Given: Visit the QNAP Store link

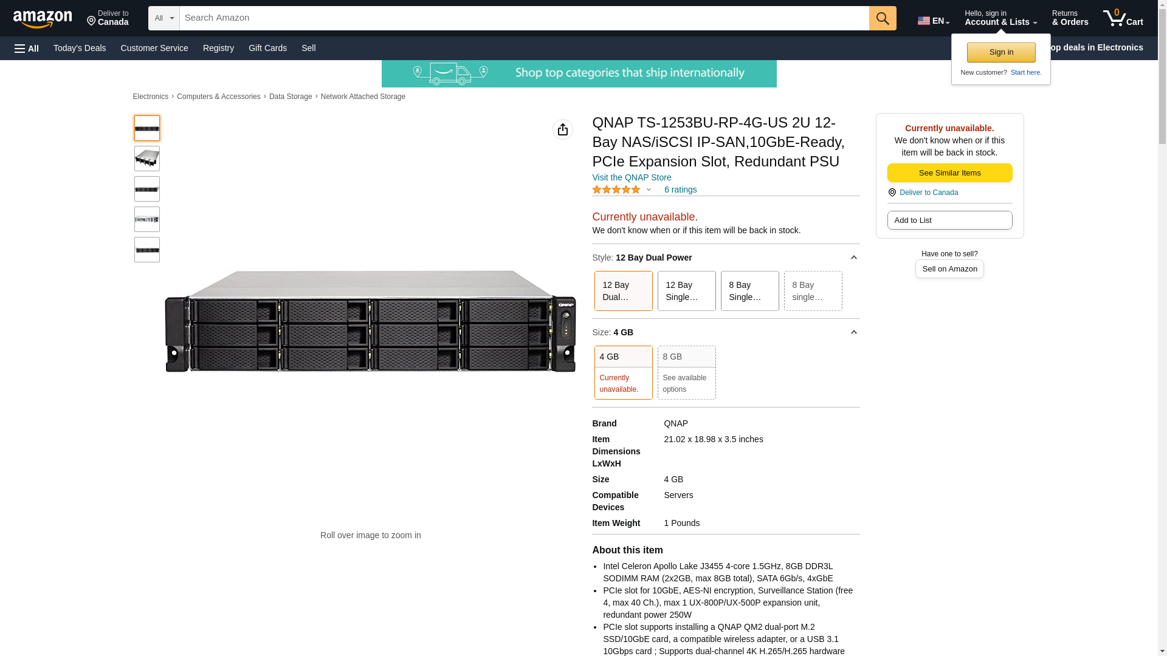Looking at the screenshot, I should [x=631, y=177].
